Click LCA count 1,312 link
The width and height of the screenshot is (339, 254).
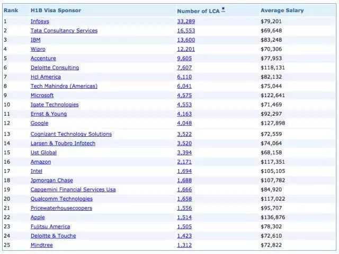(x=184, y=245)
